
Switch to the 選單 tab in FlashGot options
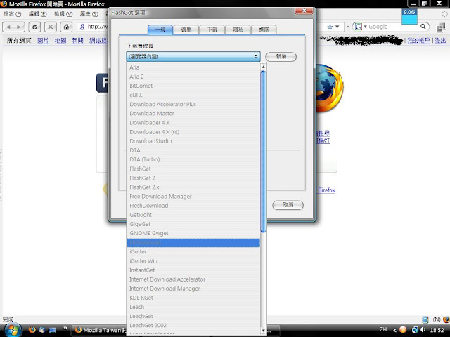[186, 29]
